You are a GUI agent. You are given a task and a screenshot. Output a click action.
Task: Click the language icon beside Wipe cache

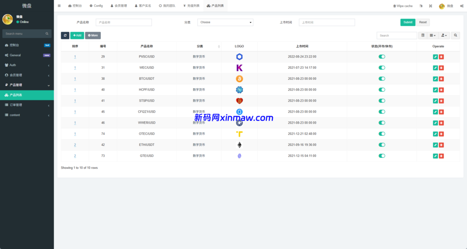point(421,6)
